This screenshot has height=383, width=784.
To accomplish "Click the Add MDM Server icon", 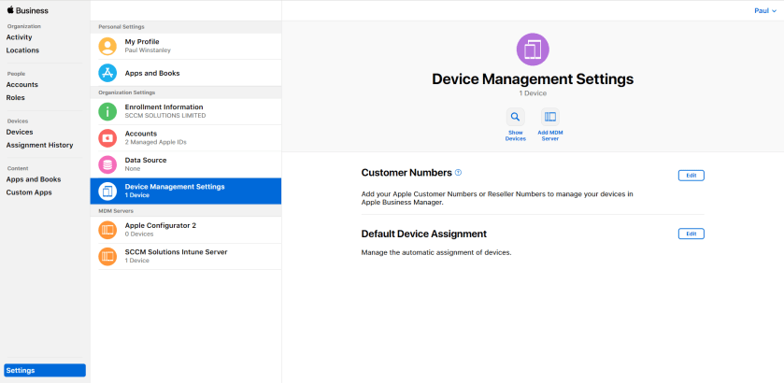I will pyautogui.click(x=549, y=118).
